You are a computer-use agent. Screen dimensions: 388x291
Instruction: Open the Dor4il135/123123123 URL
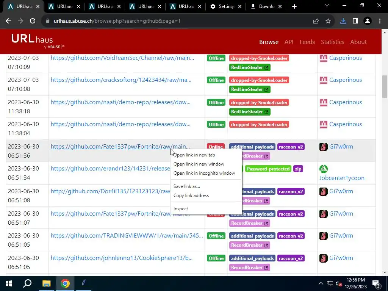110,191
